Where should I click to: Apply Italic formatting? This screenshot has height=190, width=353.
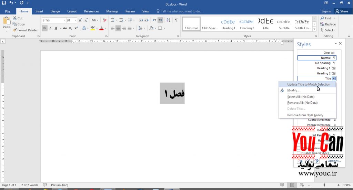pyautogui.click(x=50, y=28)
